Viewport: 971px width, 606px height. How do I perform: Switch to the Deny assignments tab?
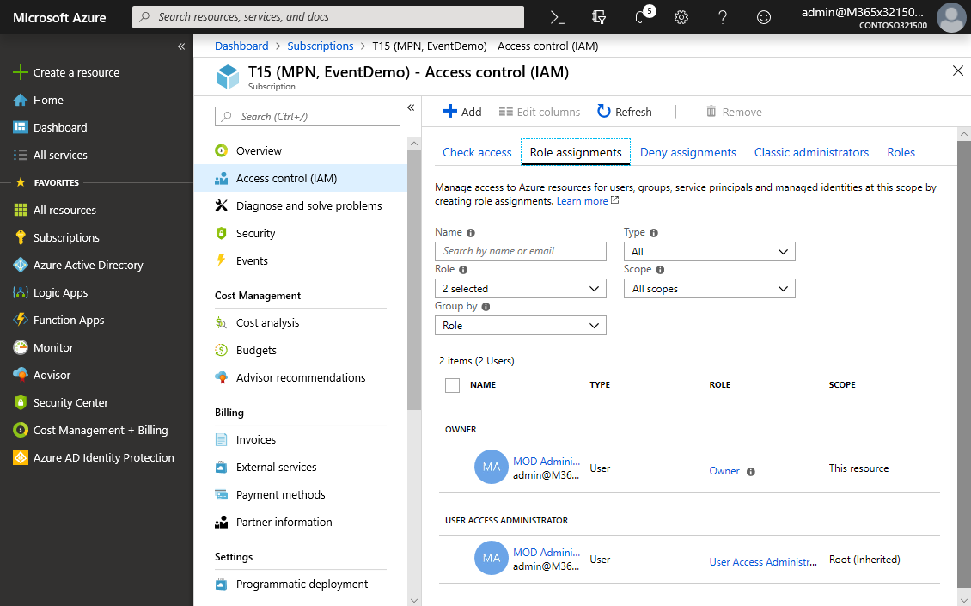point(687,152)
